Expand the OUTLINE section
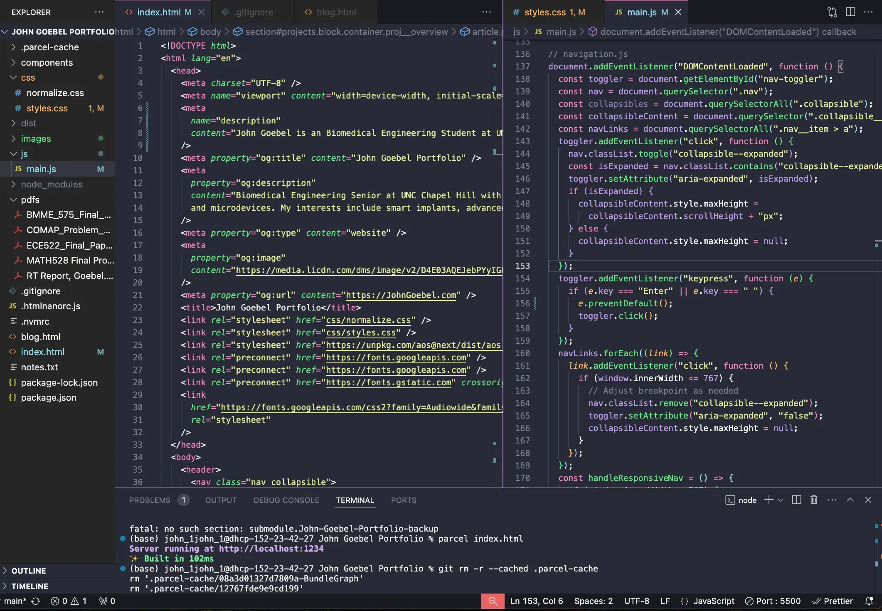 (x=28, y=571)
